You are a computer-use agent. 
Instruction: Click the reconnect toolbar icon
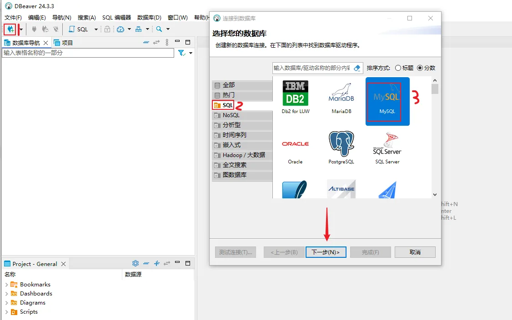(45, 29)
